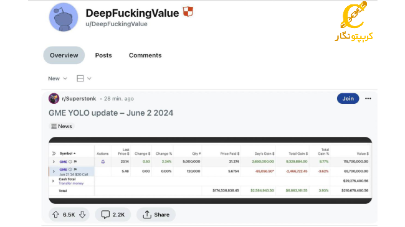Click the bell alert icon in GME row
Screen dimensions: 405x227
click(103, 162)
